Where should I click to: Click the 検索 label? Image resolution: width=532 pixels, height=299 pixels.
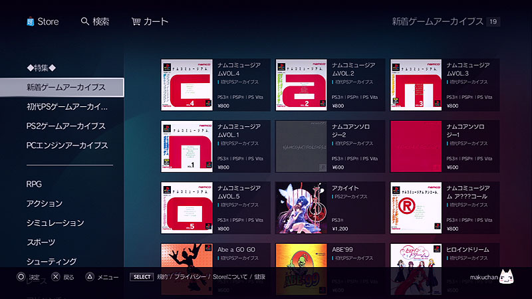[101, 22]
